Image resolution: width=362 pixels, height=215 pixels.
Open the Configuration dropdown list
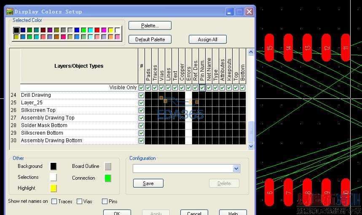(236, 168)
